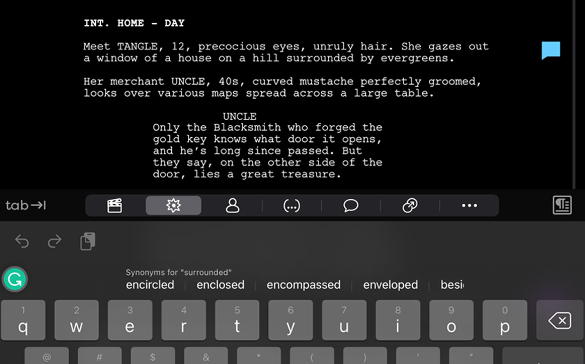
Task: Tap the "t" keyboard key
Action: click(x=237, y=321)
